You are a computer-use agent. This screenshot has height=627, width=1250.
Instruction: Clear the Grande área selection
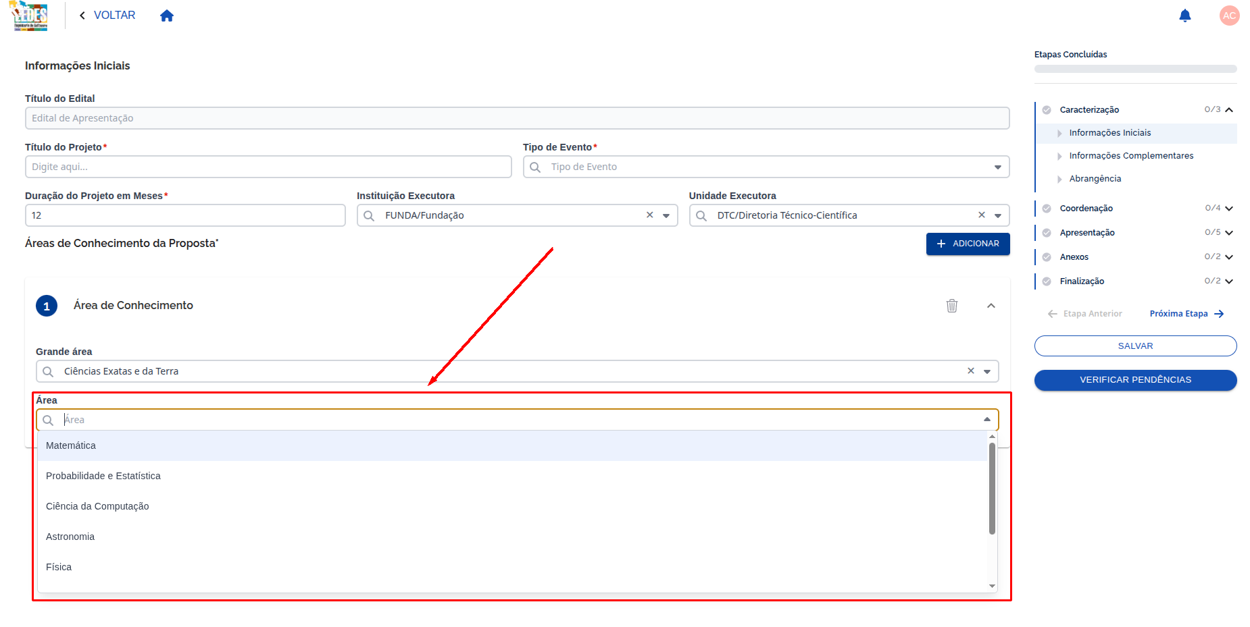point(971,371)
